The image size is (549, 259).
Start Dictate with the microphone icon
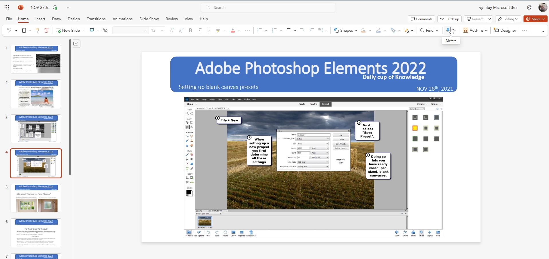click(449, 30)
